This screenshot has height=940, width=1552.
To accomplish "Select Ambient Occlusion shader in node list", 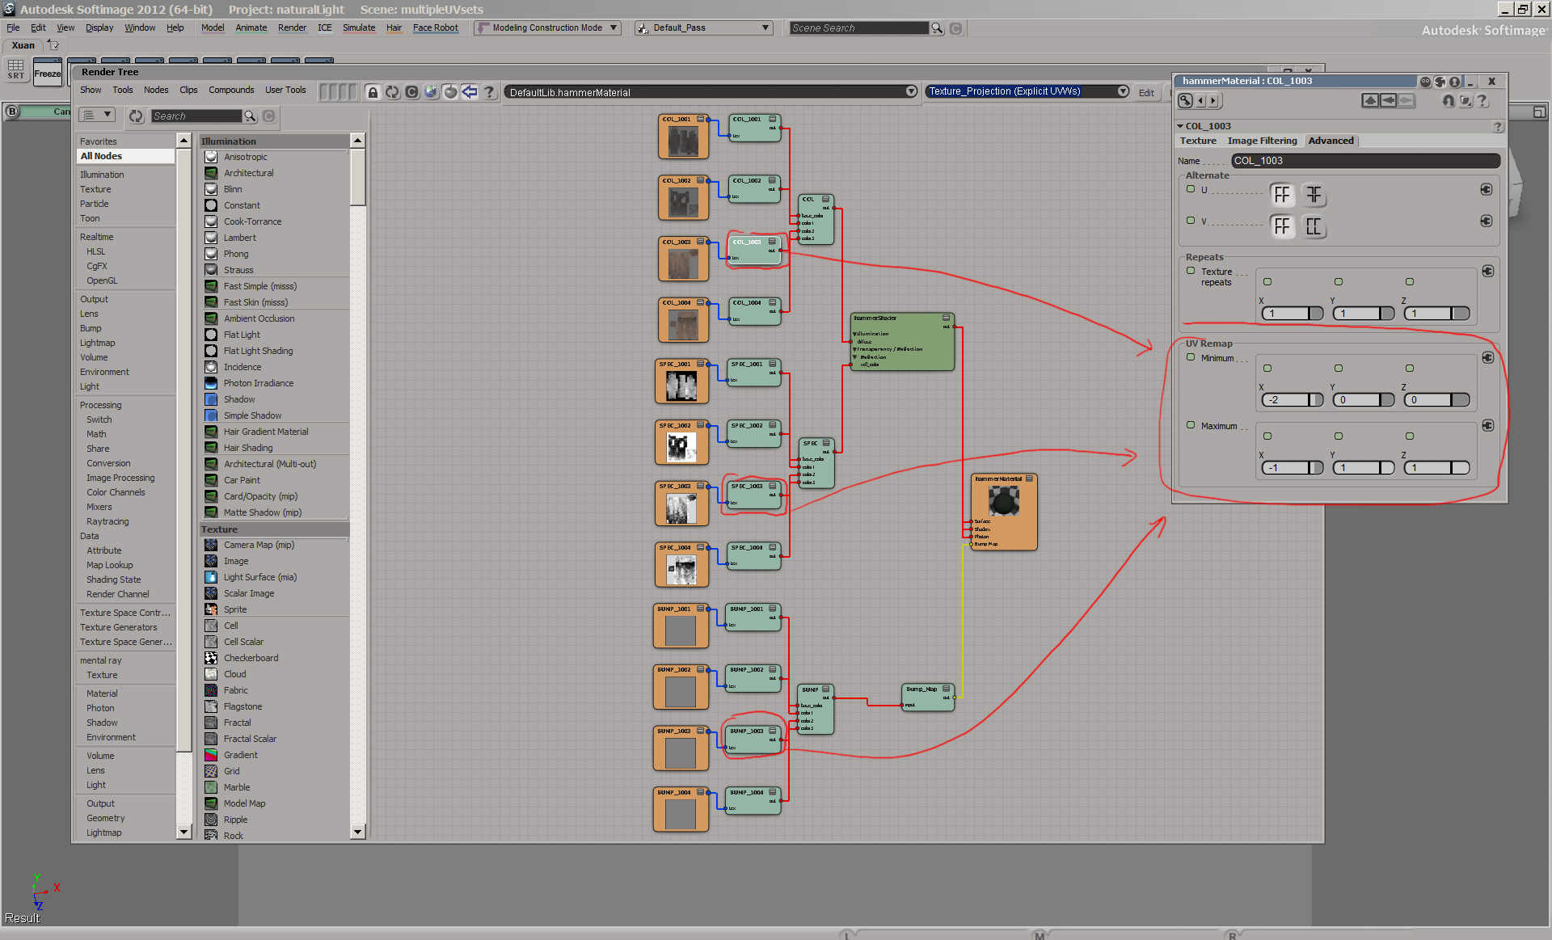I will pos(259,318).
